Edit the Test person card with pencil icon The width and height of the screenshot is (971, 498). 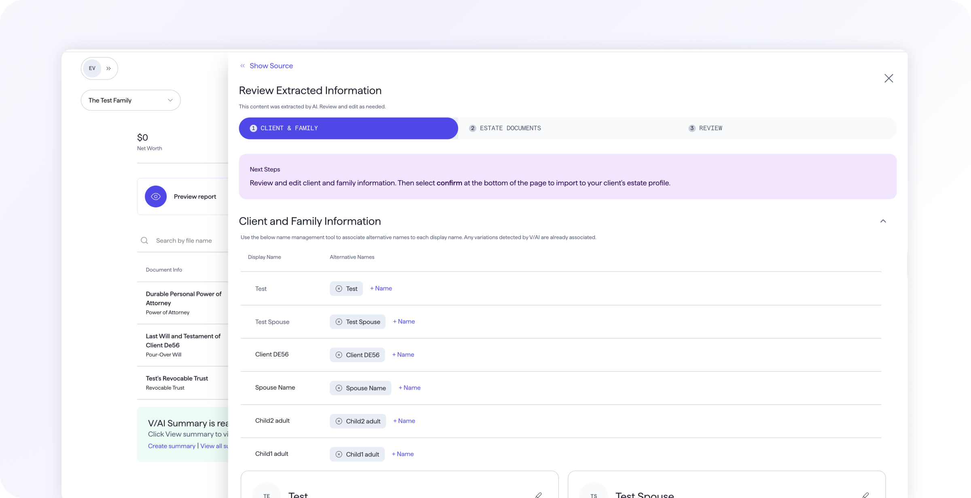coord(539,495)
